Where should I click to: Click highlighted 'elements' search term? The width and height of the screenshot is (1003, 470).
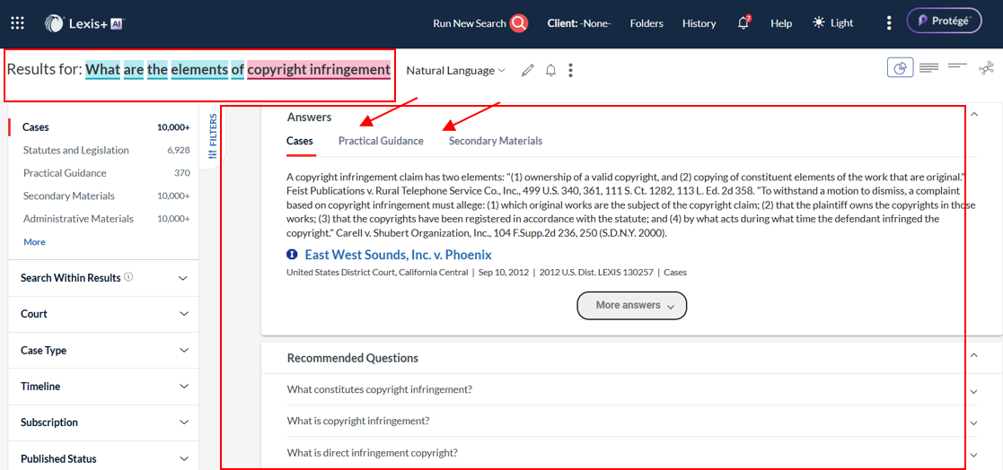point(199,69)
